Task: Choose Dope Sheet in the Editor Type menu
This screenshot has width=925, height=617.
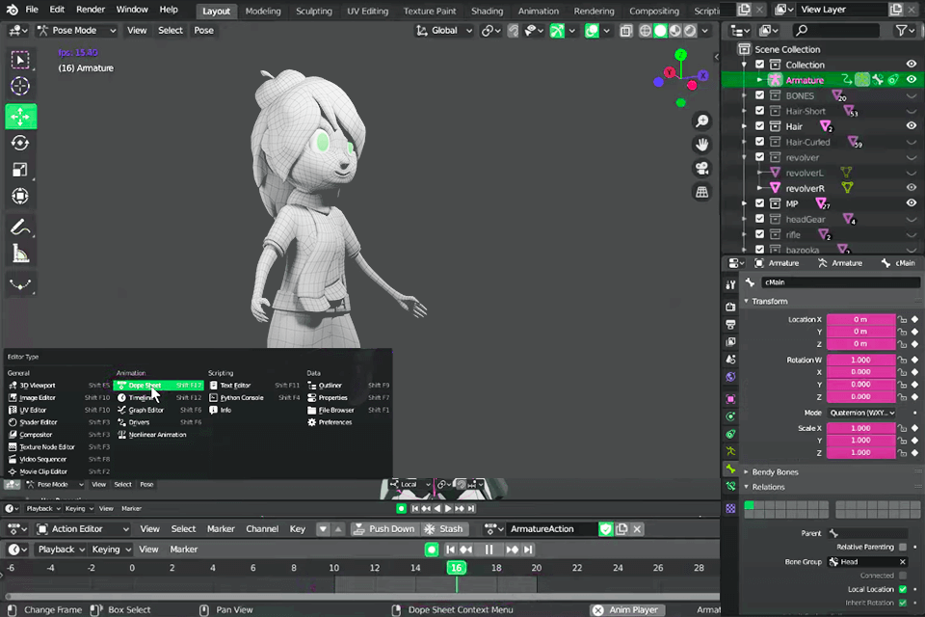Action: (x=145, y=385)
